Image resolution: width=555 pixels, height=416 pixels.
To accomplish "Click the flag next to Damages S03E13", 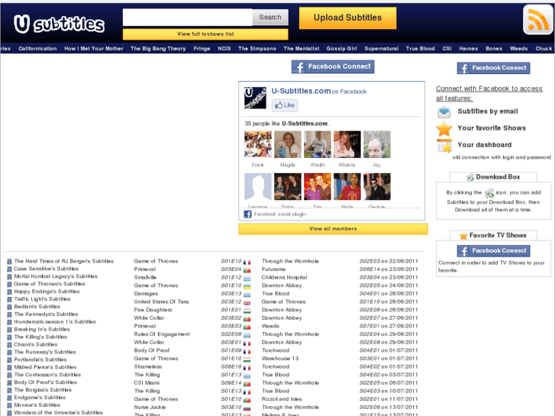I will pyautogui.click(x=247, y=294).
